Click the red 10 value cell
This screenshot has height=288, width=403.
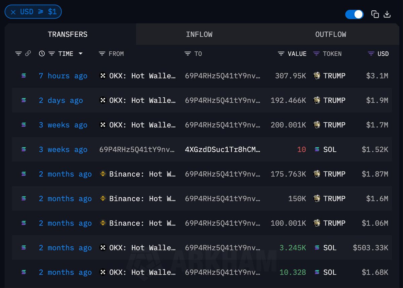tap(302, 149)
